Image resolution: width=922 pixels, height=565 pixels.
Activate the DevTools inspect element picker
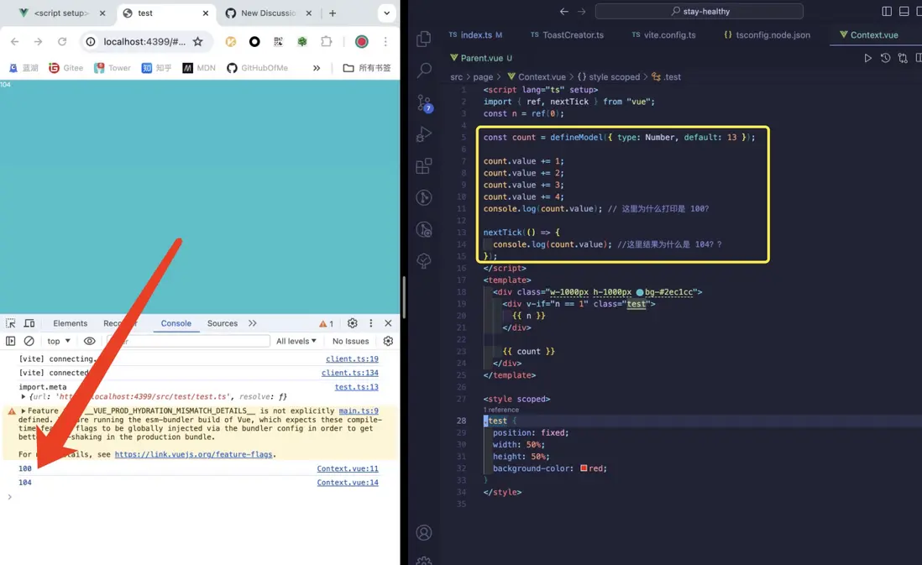[11, 323]
